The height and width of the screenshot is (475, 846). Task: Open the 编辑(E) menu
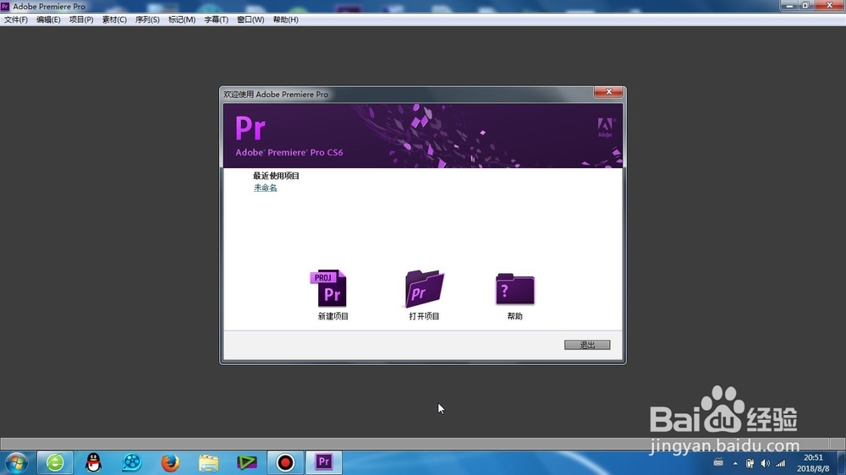click(x=48, y=19)
